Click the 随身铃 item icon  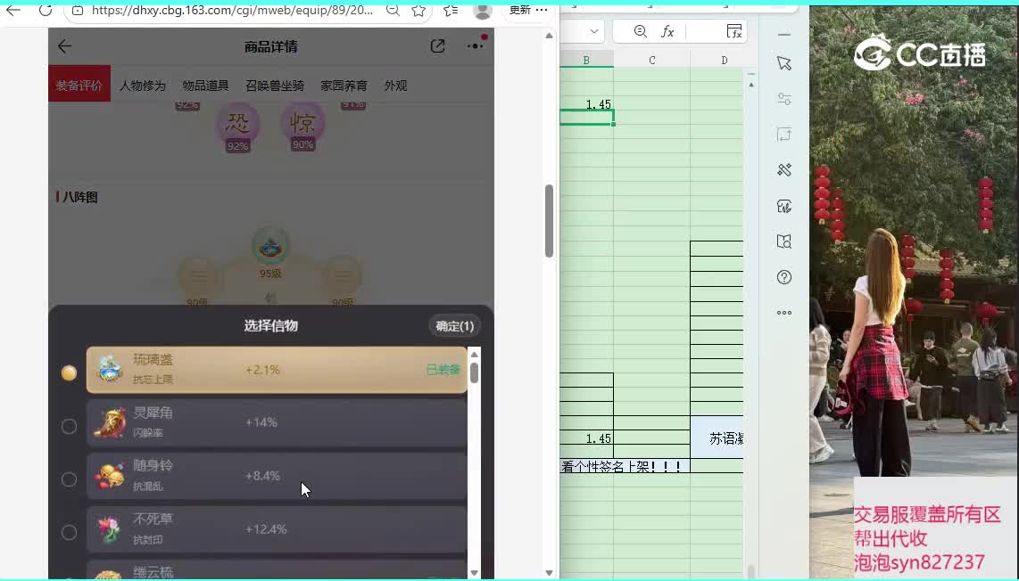[x=110, y=476]
